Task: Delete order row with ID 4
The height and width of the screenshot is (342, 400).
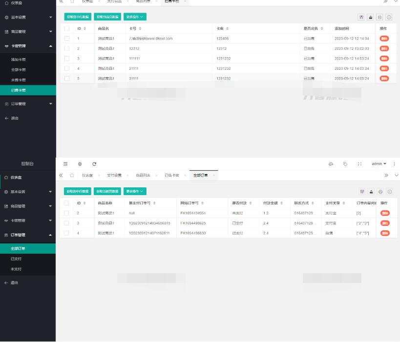Action: (384, 233)
